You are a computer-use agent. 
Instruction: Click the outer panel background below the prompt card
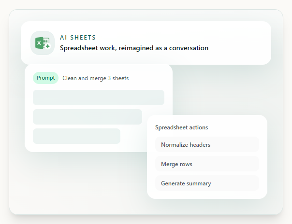pyautogui.click(x=77, y=183)
